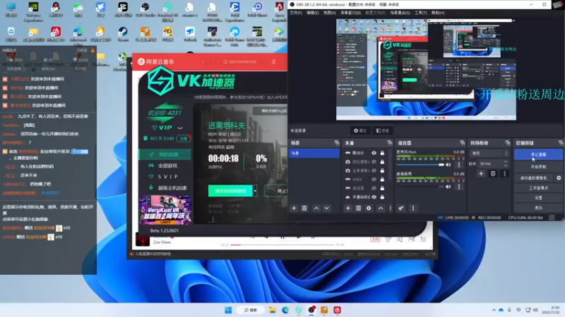
Task: Show the APEX source via its eye
Action: (374, 180)
